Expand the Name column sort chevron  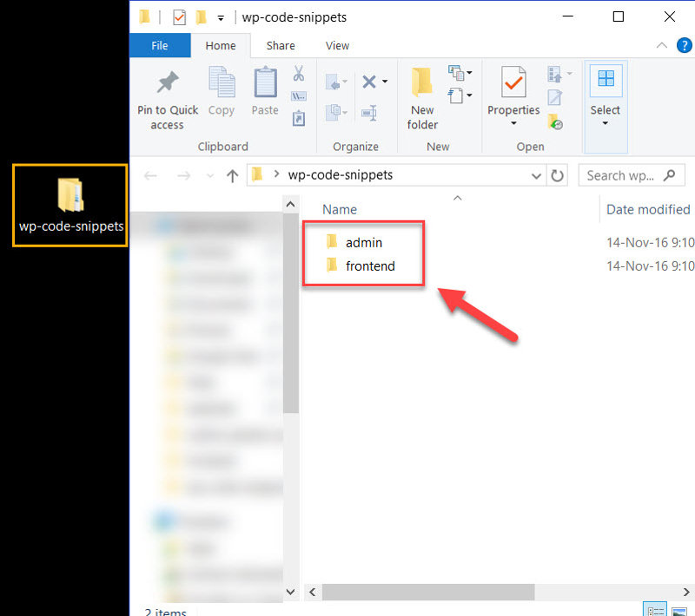click(x=458, y=197)
